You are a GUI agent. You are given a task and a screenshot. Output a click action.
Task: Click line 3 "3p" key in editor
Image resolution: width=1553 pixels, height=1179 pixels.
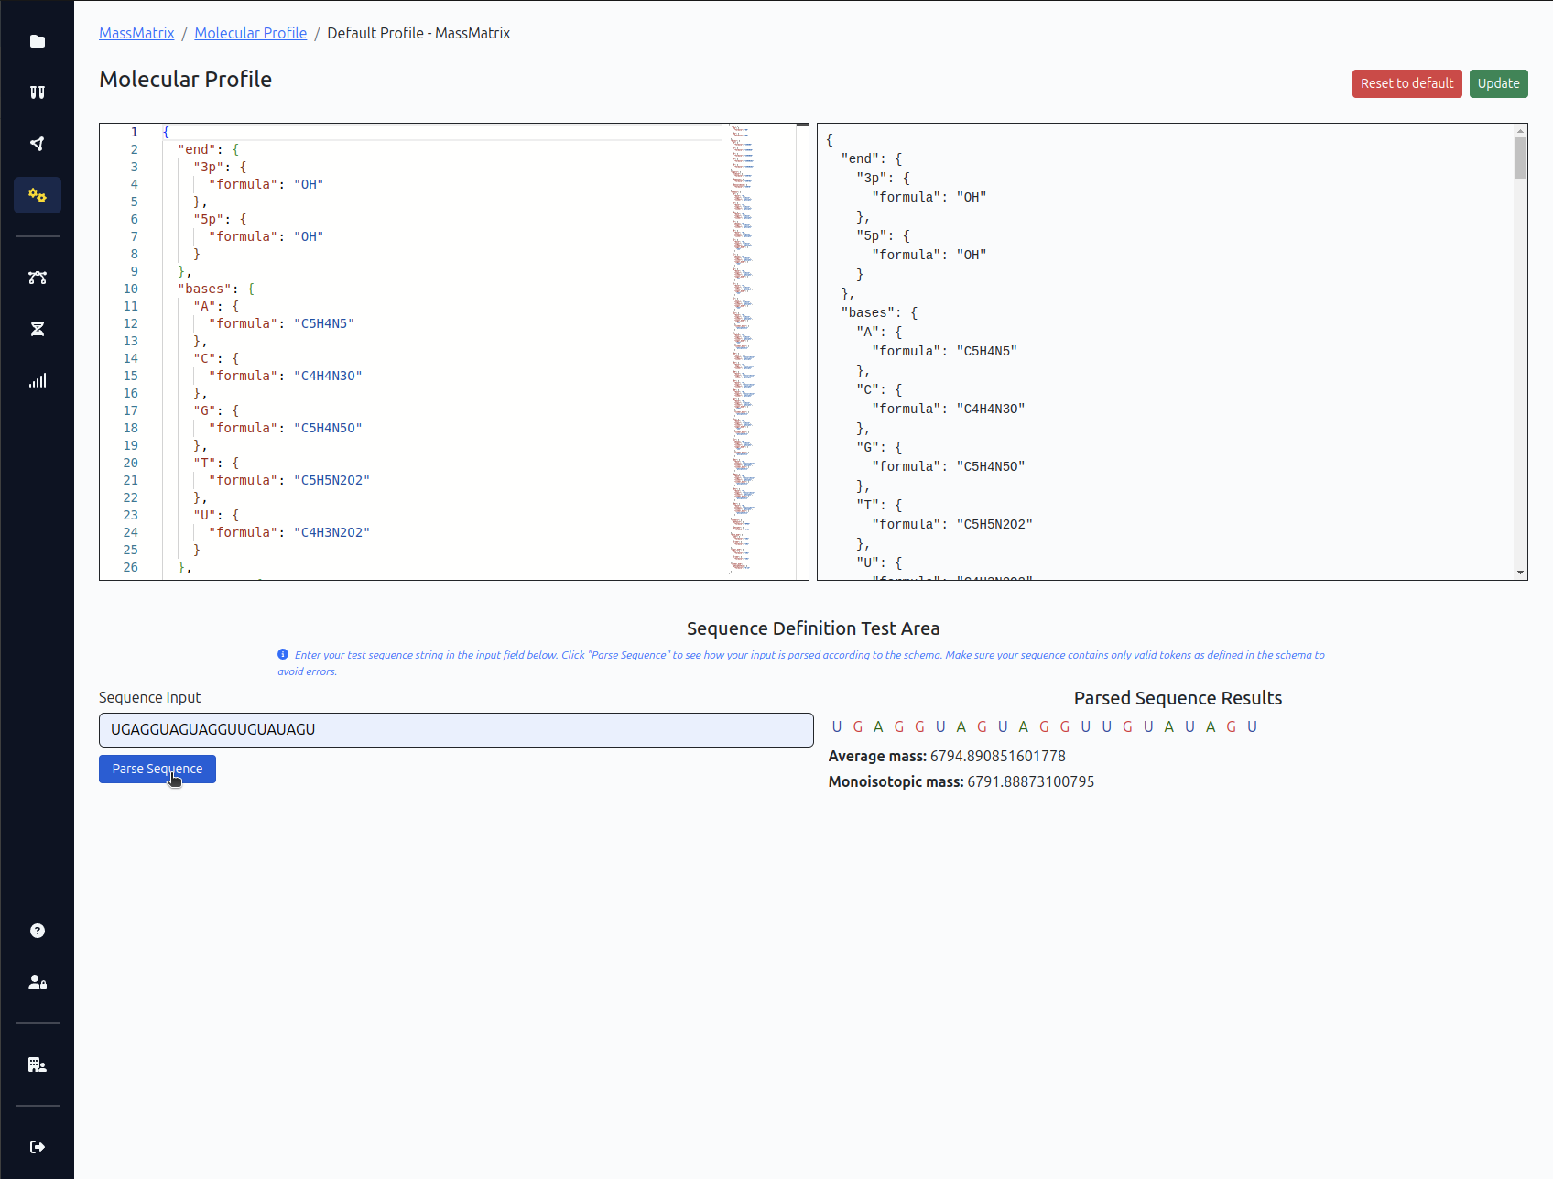click(209, 167)
